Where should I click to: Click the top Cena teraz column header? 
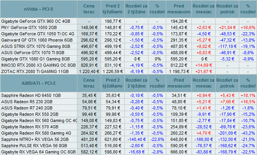tap(89, 9)
